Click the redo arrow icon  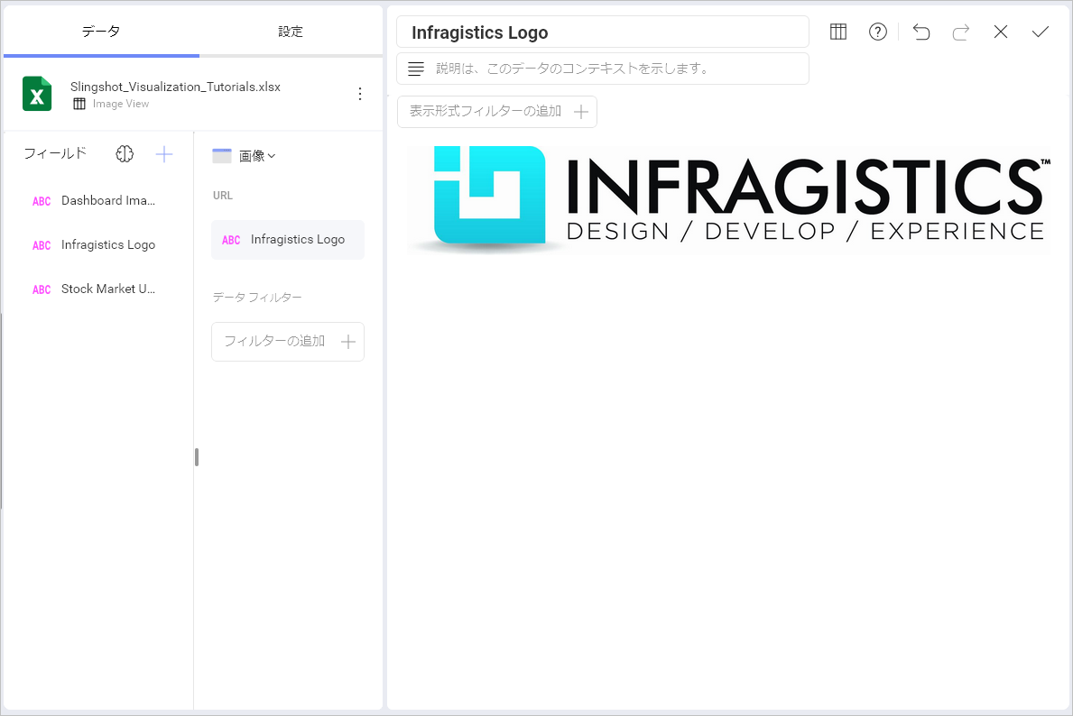[961, 32]
